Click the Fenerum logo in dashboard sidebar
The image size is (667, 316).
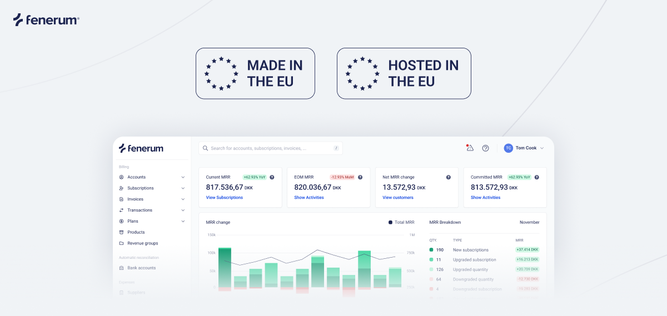141,148
